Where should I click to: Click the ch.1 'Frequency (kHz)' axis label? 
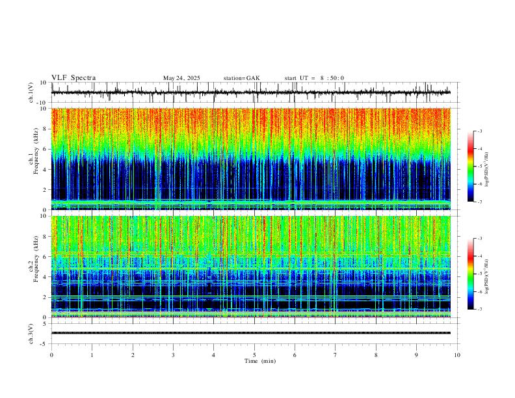(36, 152)
